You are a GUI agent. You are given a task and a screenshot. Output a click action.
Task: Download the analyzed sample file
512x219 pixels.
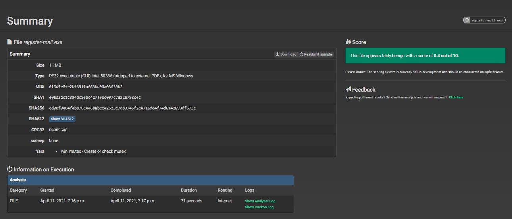(286, 54)
